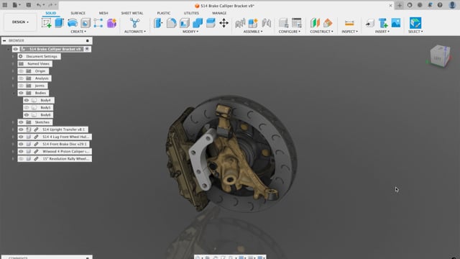Open the Modify dropdown menu
460x259 pixels.
(x=190, y=32)
